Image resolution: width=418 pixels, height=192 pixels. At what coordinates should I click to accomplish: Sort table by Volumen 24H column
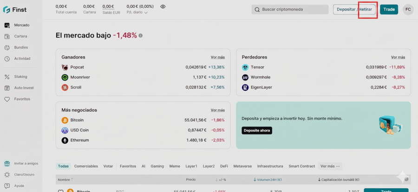[268, 180]
